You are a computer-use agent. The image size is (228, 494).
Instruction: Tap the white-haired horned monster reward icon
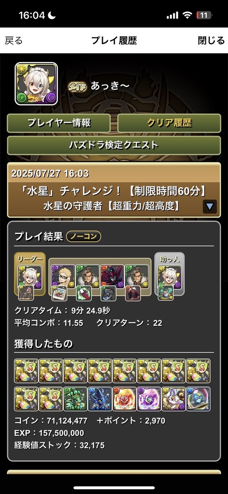(173, 399)
